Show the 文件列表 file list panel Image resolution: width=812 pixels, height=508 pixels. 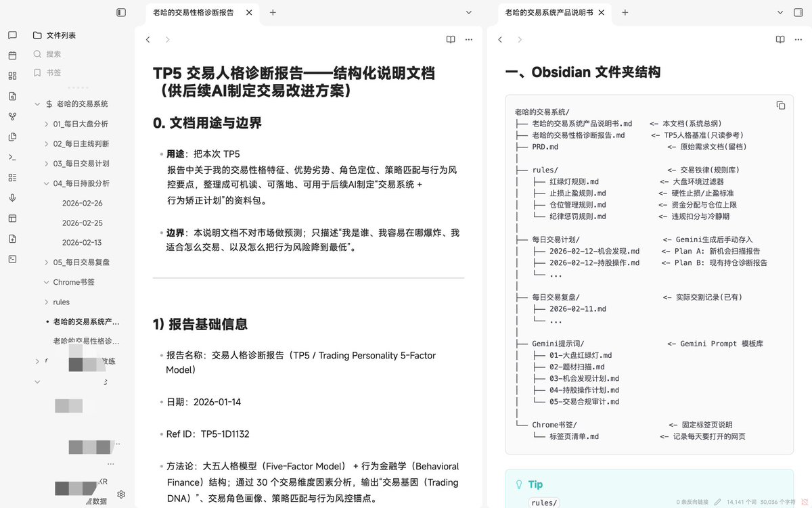coord(54,35)
